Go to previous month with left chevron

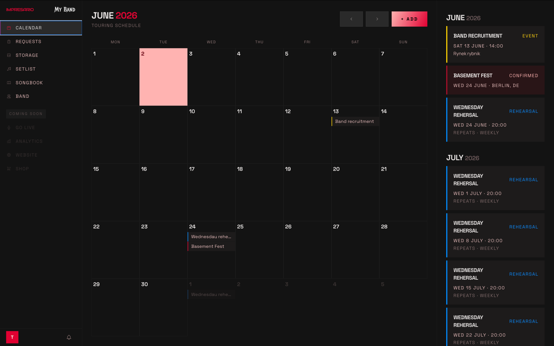tap(351, 19)
